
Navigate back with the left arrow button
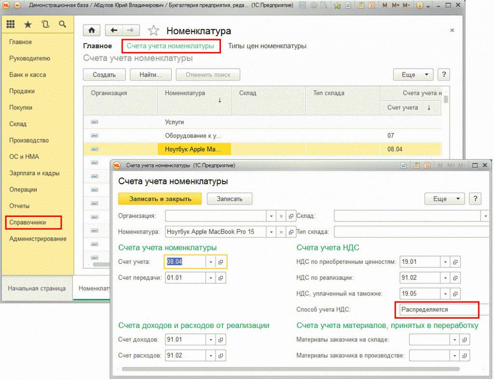coord(114,30)
